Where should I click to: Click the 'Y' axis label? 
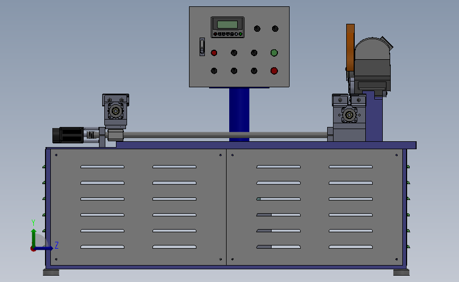click(33, 223)
